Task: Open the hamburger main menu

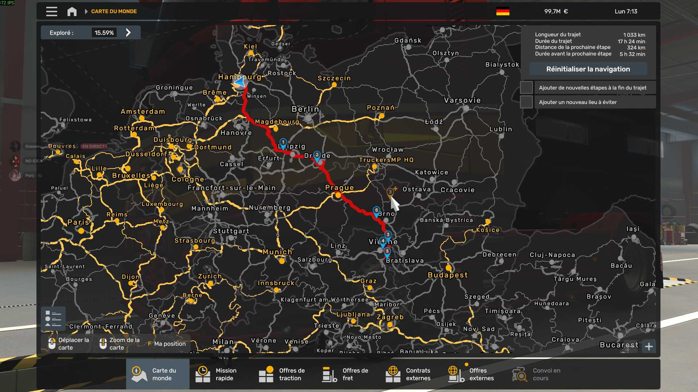Action: point(51,12)
